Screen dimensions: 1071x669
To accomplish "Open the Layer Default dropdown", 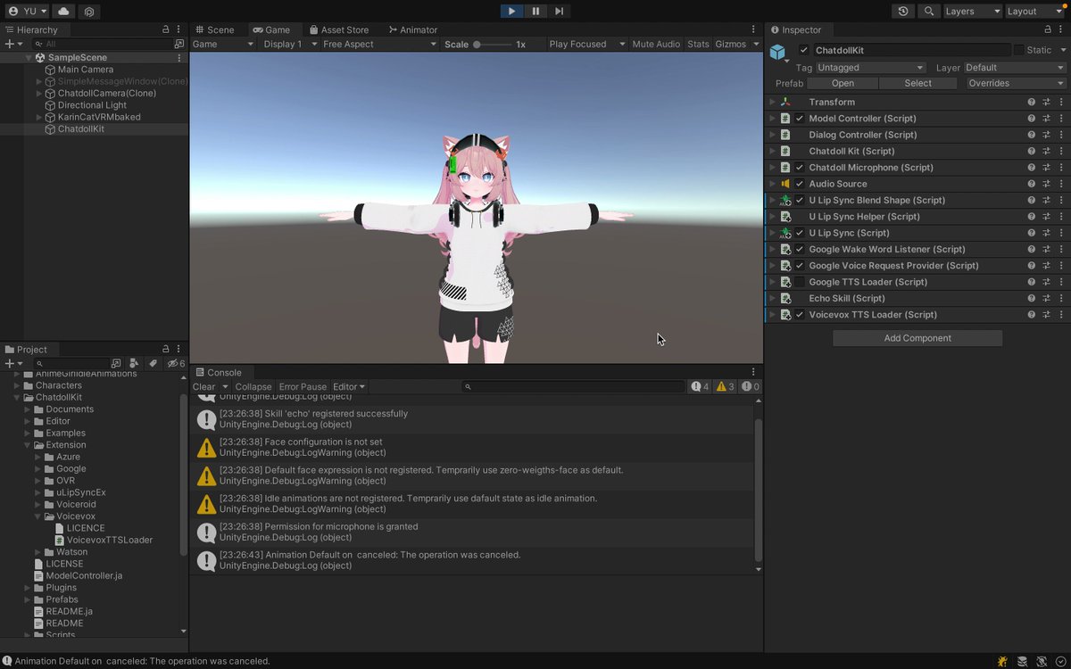I will (1015, 68).
